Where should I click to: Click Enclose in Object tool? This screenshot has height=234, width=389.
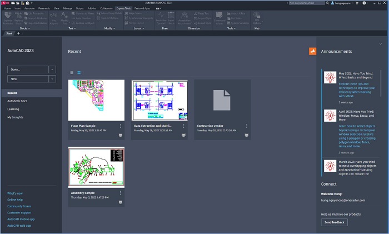[83, 23]
